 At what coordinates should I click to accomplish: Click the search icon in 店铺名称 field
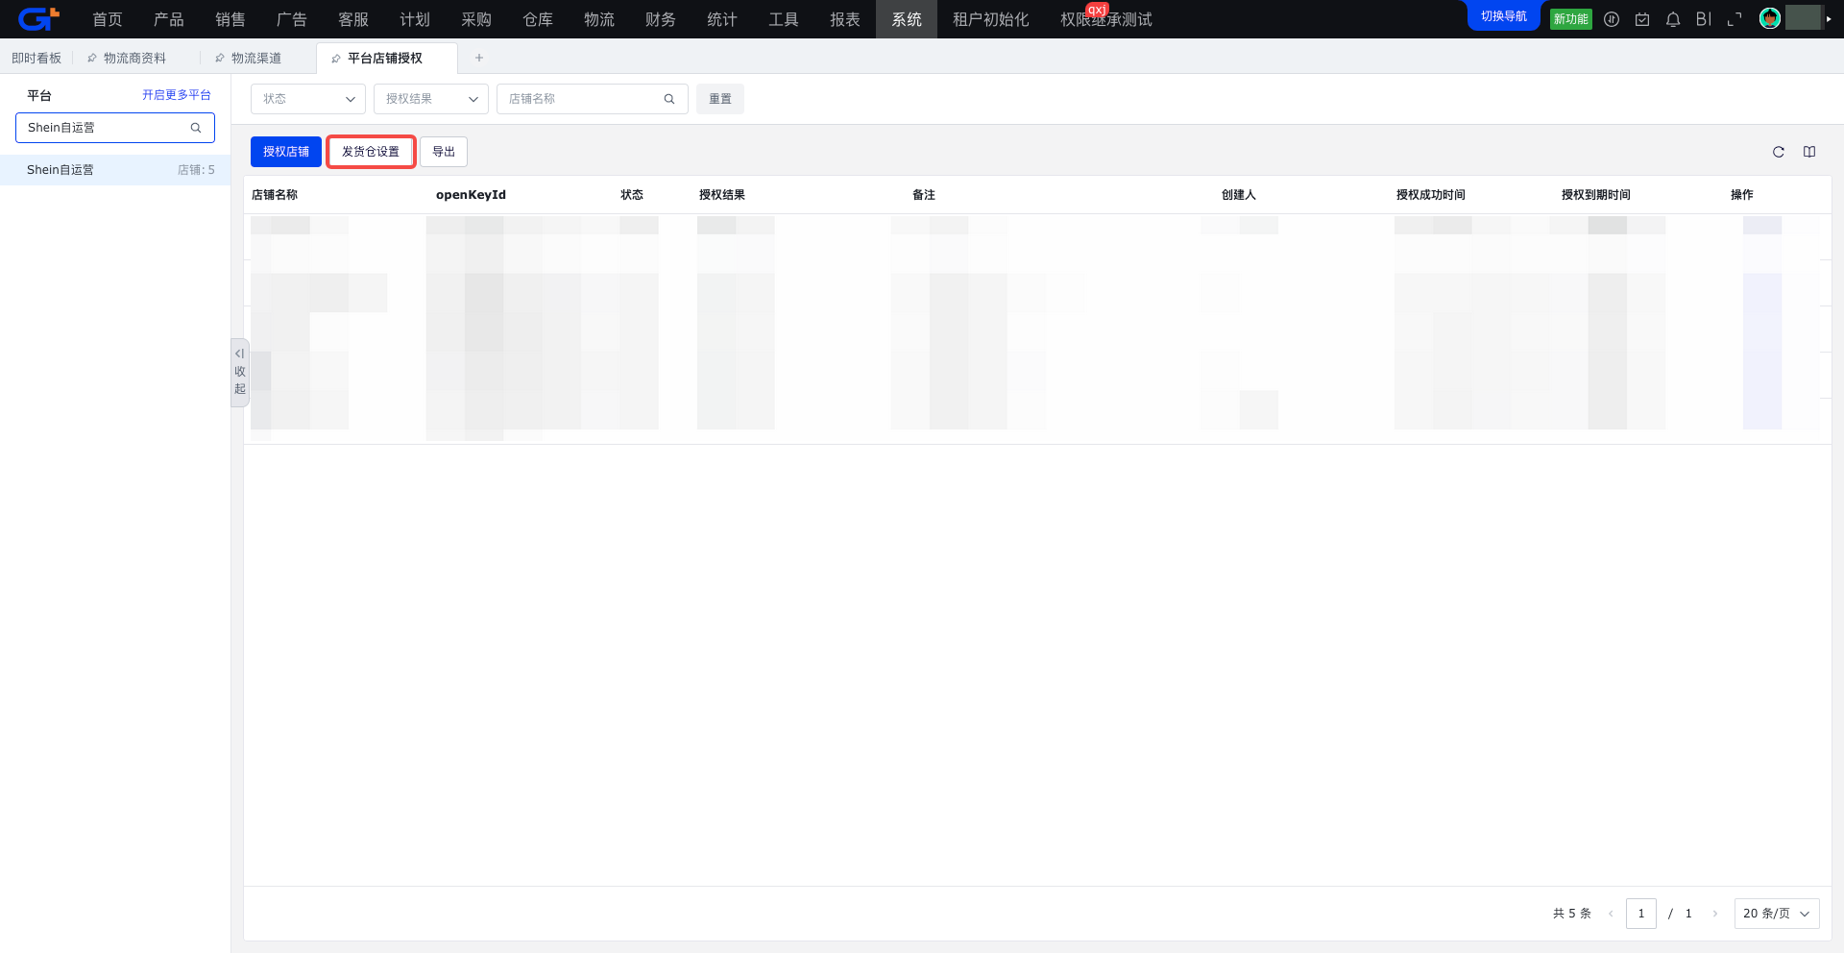click(x=669, y=99)
